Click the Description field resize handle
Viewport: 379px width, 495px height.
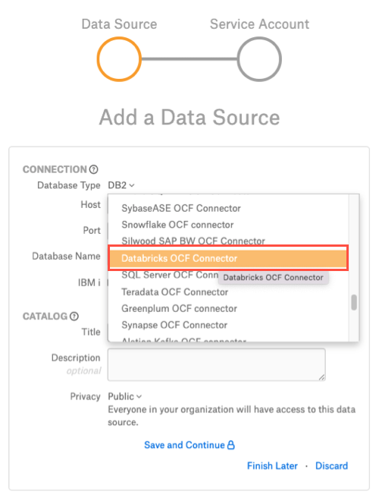321,377
